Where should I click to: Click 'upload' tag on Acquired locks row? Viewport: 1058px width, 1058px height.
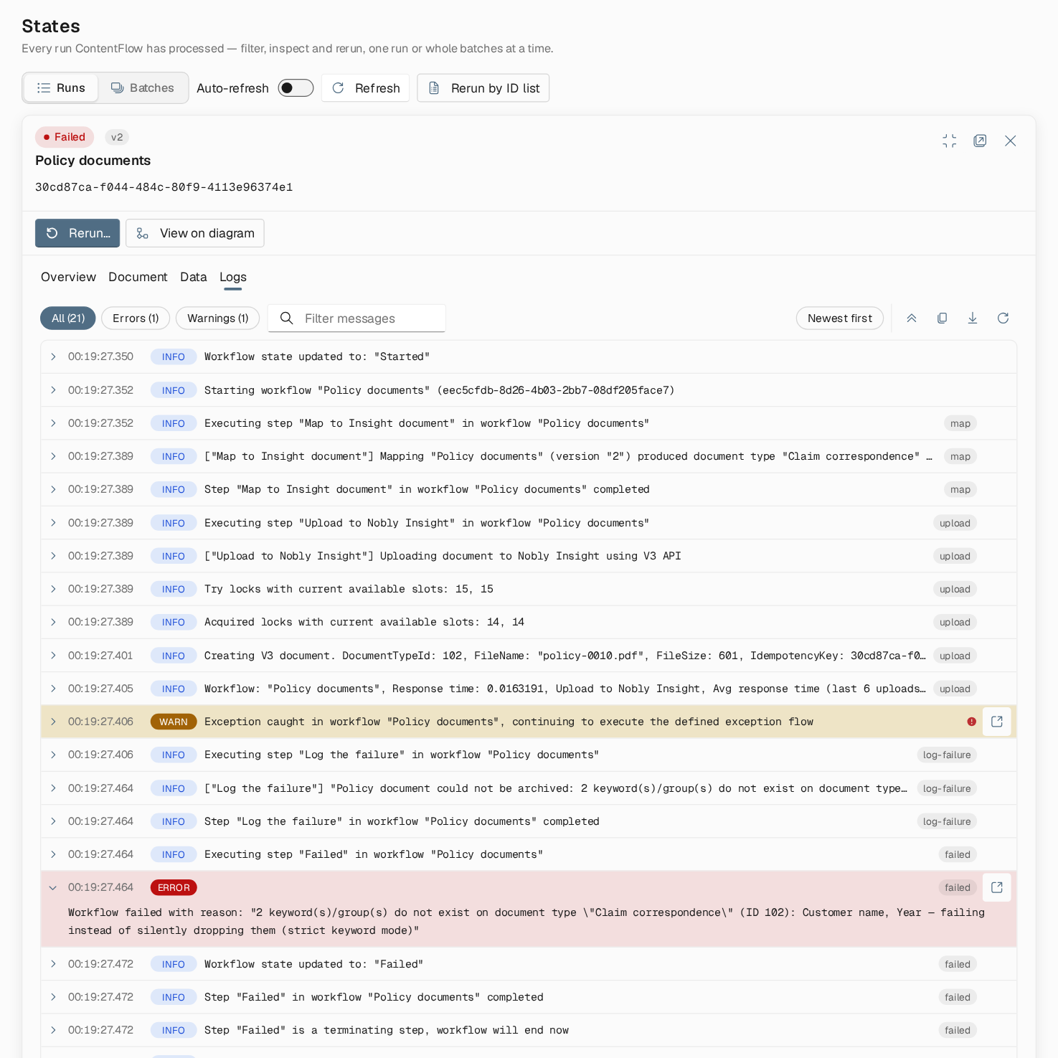955,622
